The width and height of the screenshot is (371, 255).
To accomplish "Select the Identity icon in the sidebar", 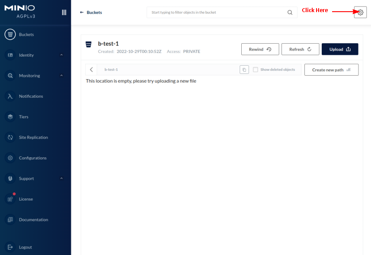I will click(10, 55).
